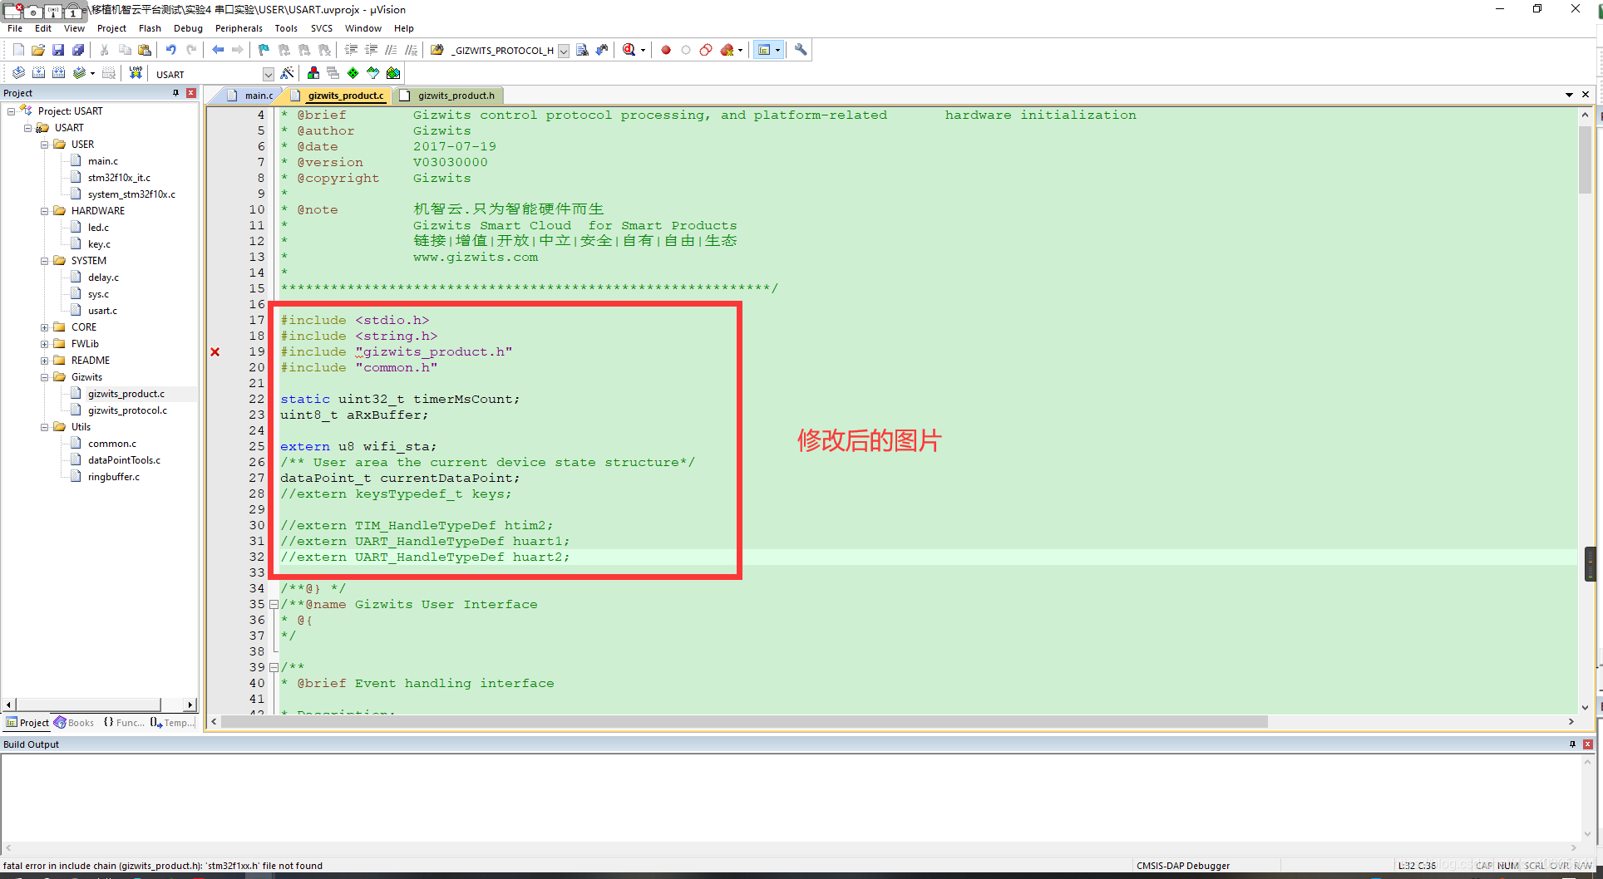Insert a breakpoint with red dot icon
The width and height of the screenshot is (1603, 879).
point(666,50)
